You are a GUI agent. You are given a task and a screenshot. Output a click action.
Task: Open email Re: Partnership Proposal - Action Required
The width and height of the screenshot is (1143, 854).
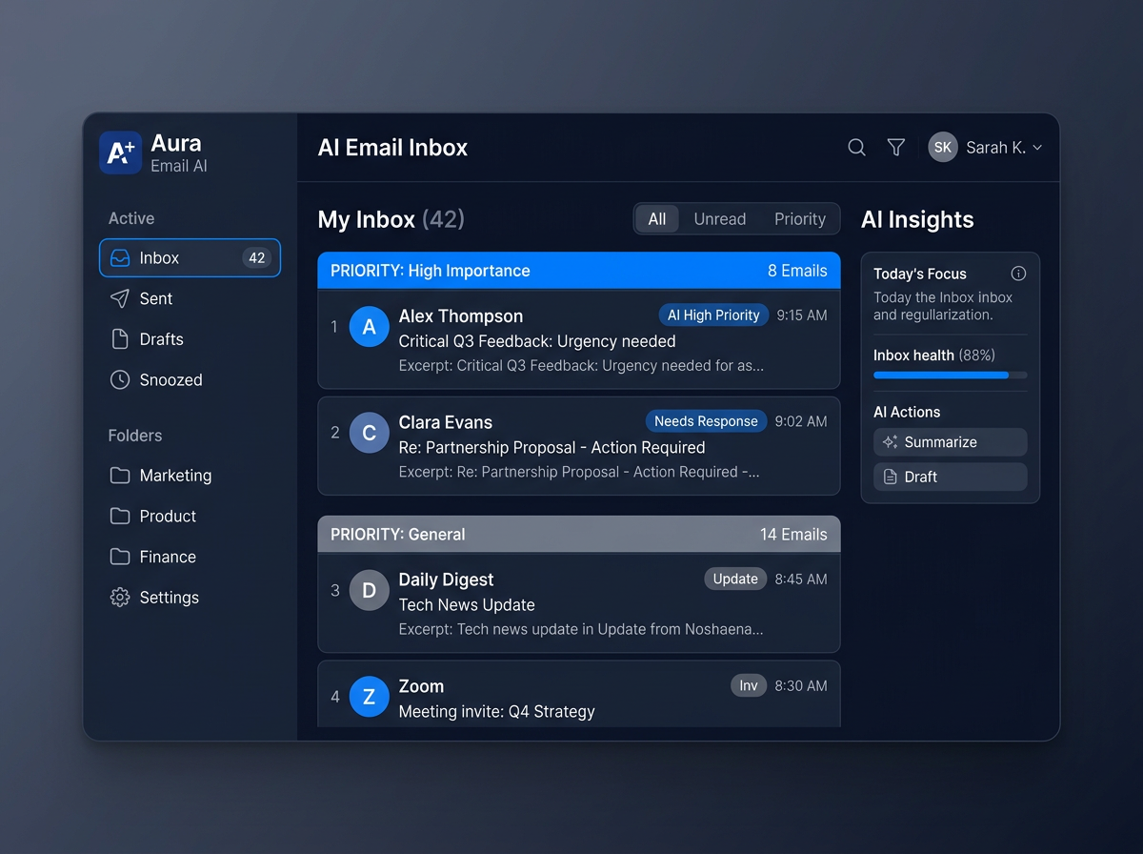point(552,447)
